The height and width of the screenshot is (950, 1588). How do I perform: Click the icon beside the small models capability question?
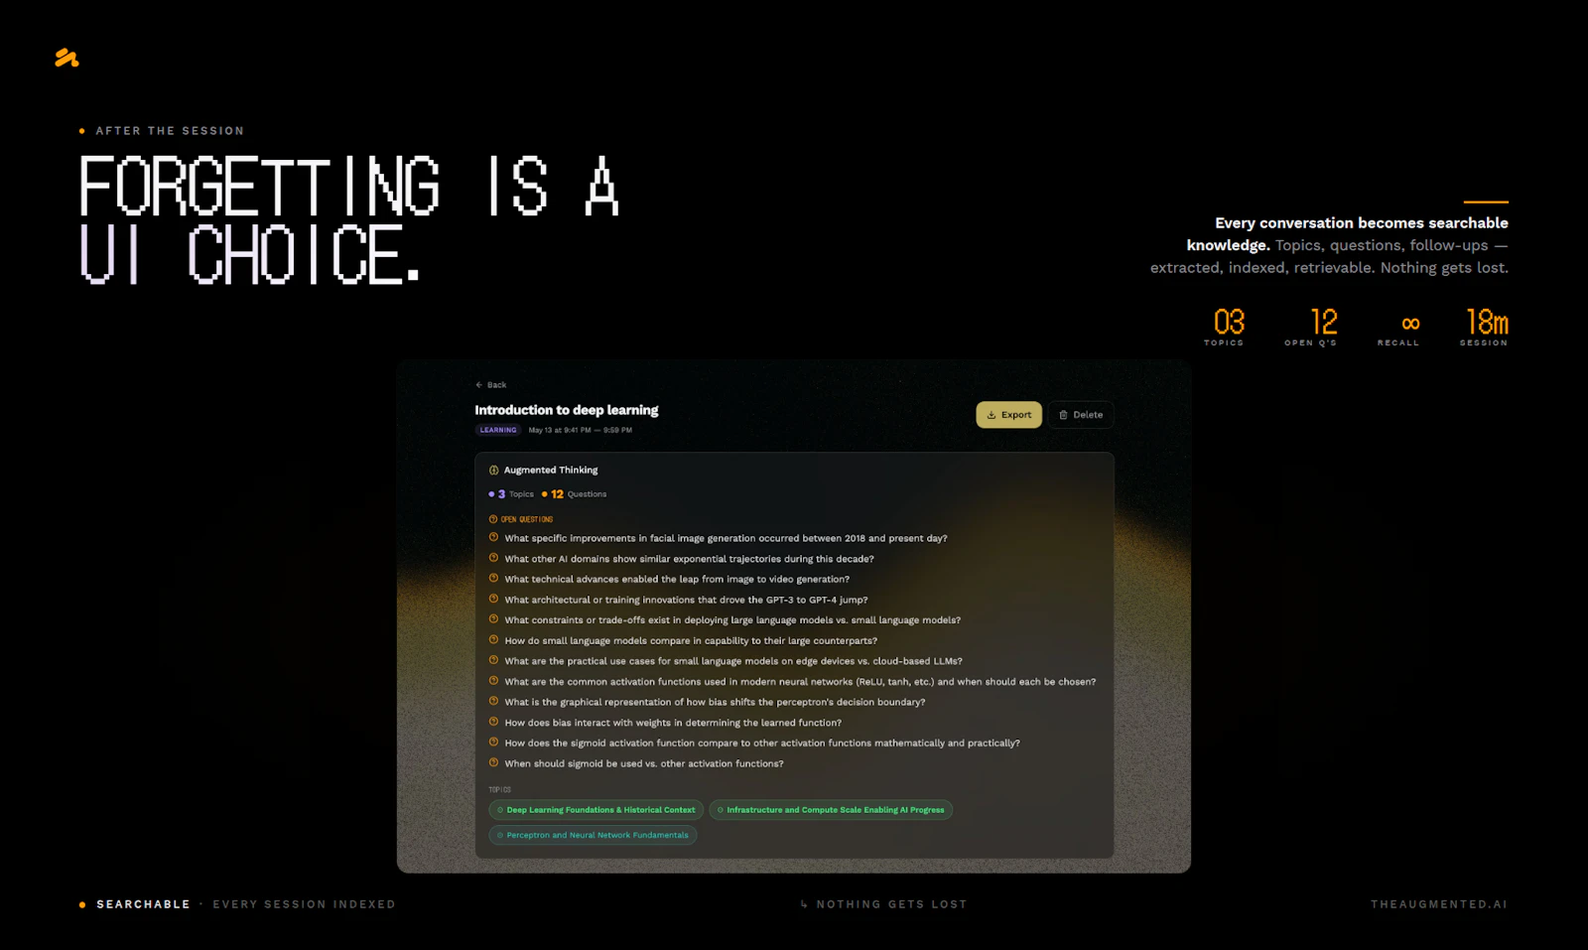click(493, 639)
